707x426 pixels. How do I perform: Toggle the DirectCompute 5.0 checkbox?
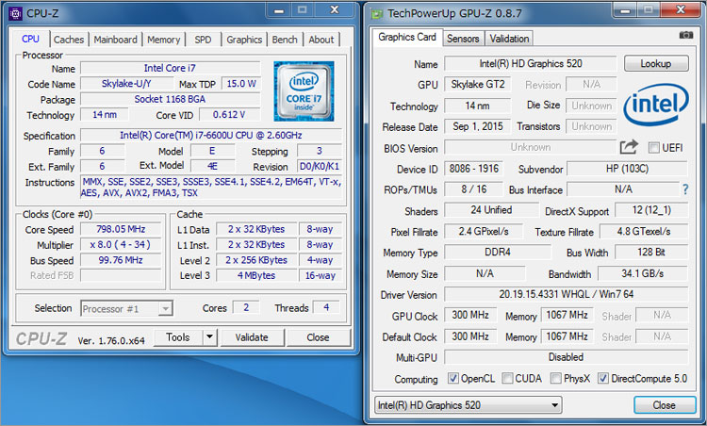click(x=603, y=378)
